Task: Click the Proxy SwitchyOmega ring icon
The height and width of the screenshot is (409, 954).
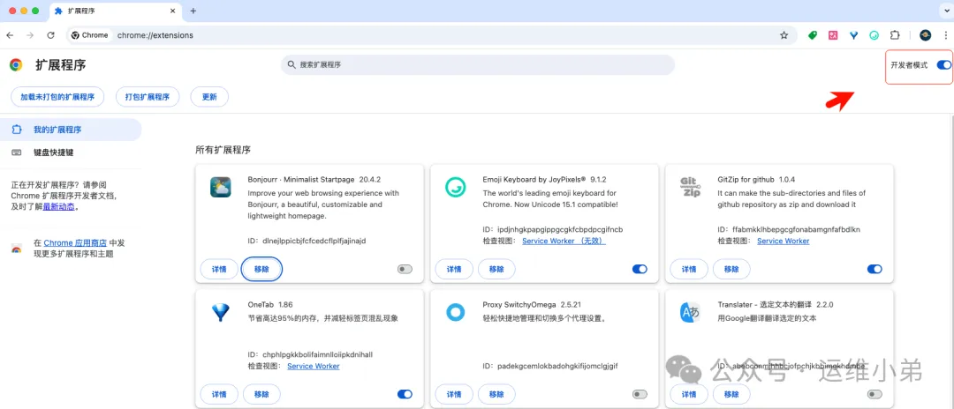Action: [x=455, y=313]
